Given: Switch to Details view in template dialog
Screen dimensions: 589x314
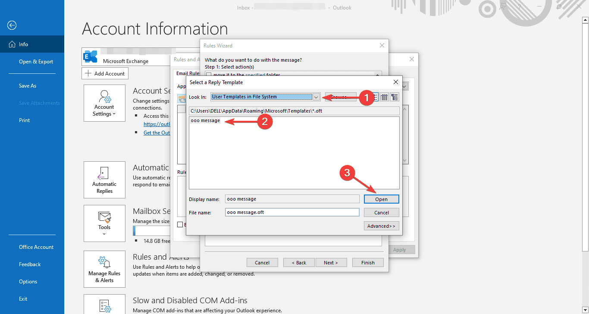Looking at the screenshot, I should tap(384, 97).
